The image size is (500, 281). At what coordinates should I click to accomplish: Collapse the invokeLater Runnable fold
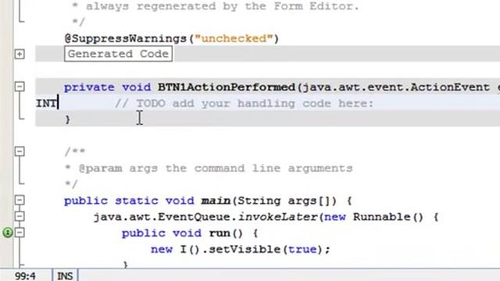(20, 216)
